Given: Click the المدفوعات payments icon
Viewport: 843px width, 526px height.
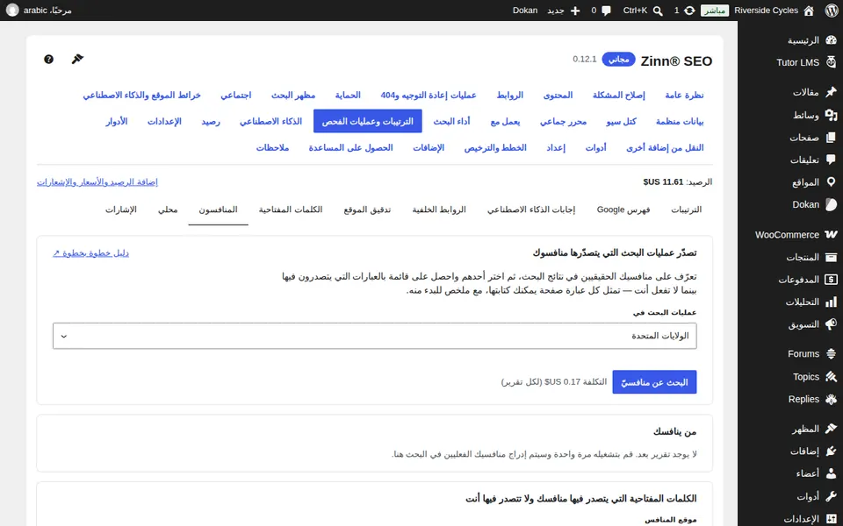Looking at the screenshot, I should (831, 280).
